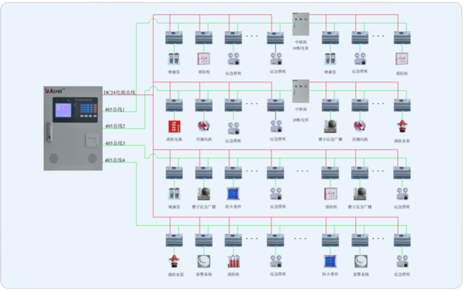Click the 消防水泵 hydrant icon in bottom row
This screenshot has height=290, width=463.
tap(174, 261)
